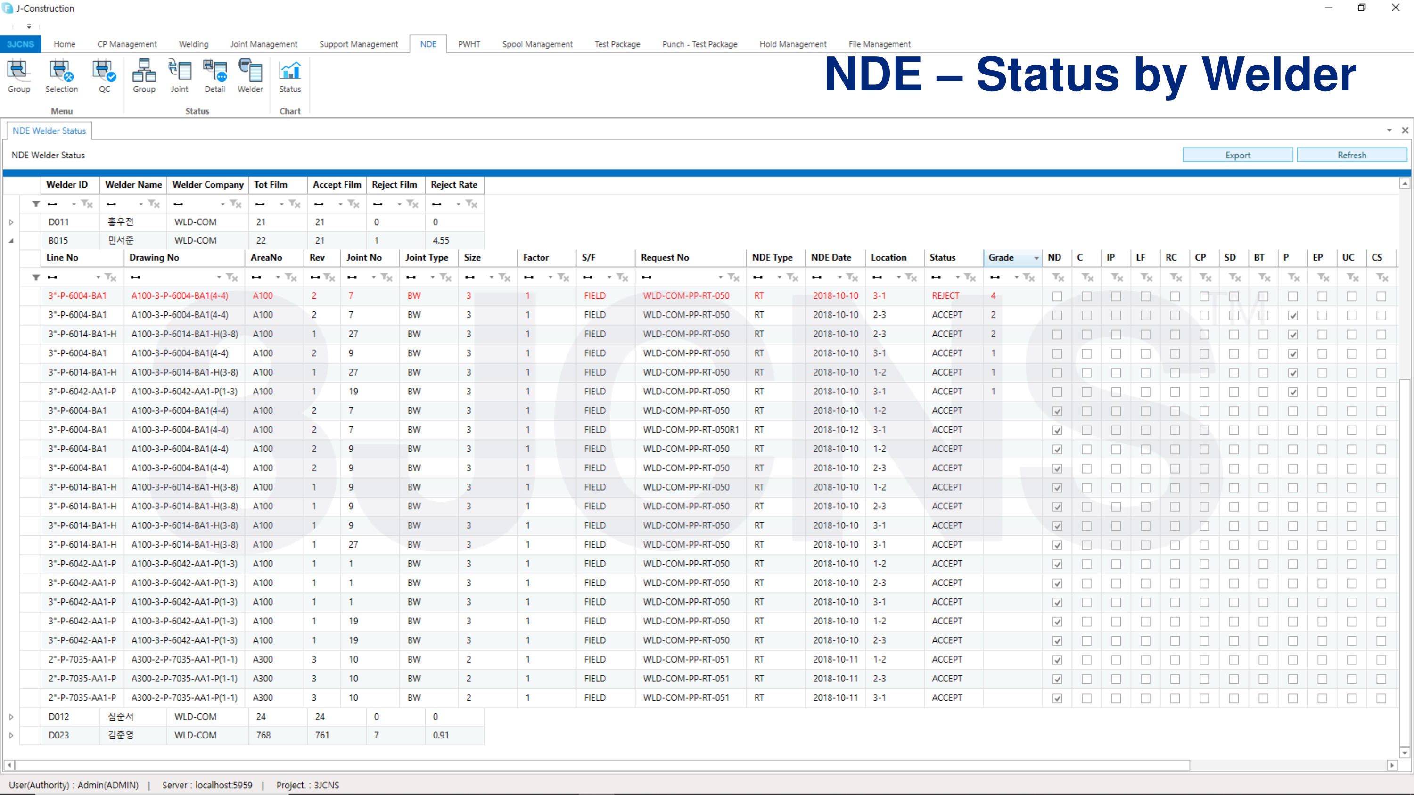Click the Refresh button
The width and height of the screenshot is (1414, 795).
(x=1351, y=155)
